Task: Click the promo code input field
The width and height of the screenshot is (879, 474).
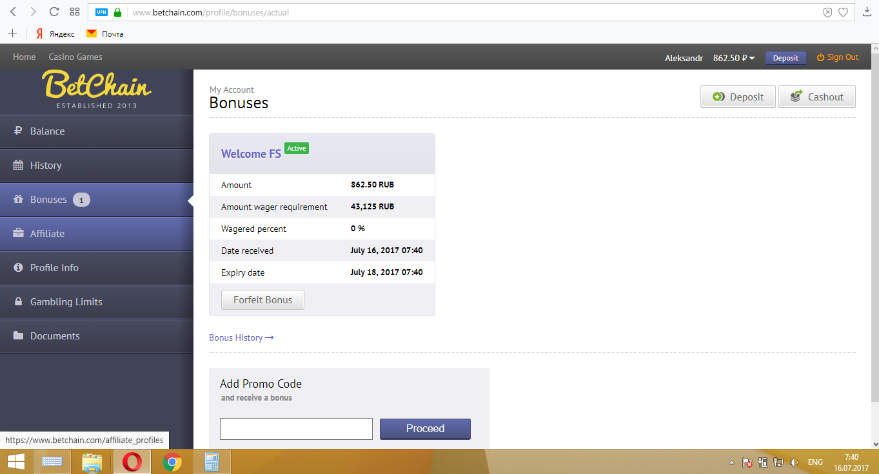Action: [x=296, y=429]
